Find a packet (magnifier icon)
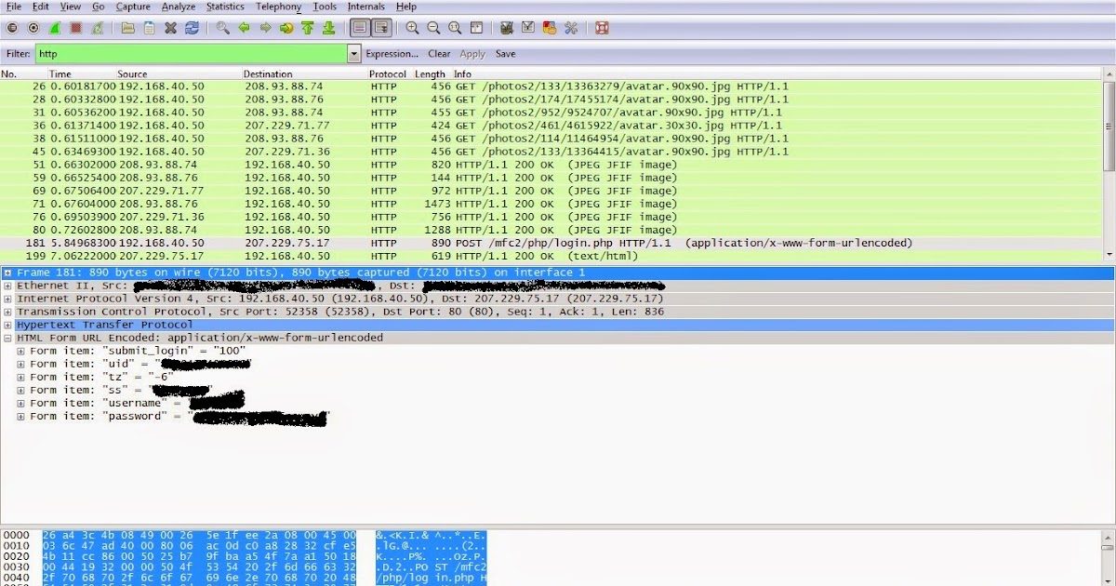 (x=222, y=28)
